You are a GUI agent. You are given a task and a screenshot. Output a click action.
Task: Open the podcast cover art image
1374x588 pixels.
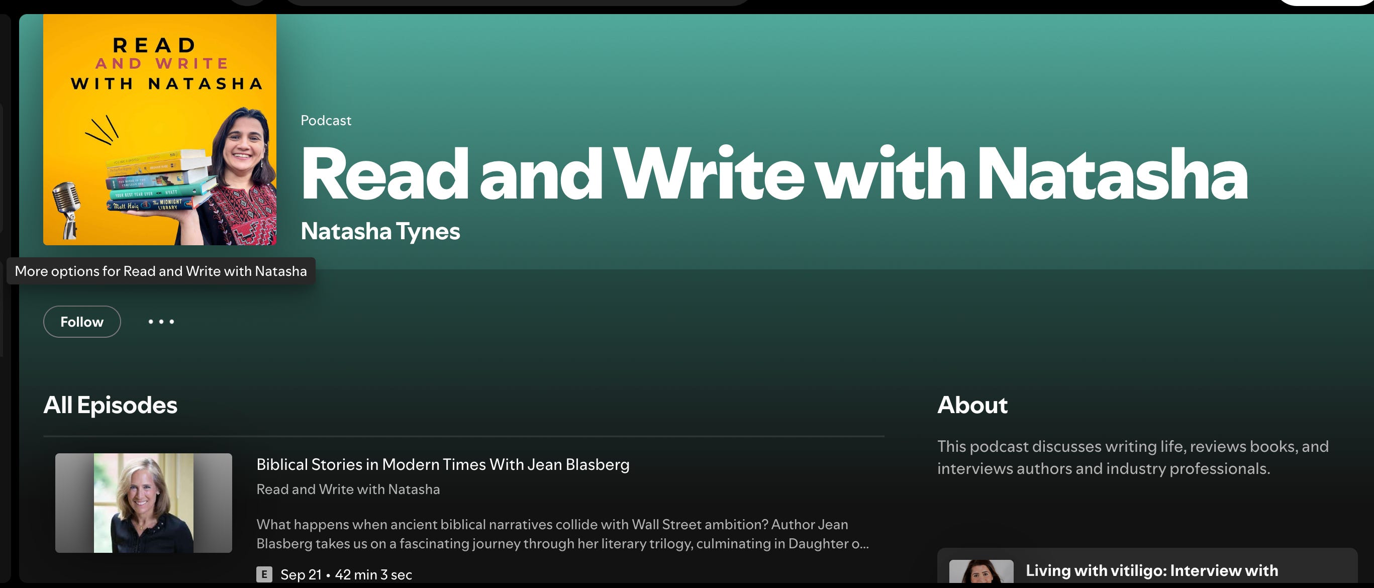point(159,130)
